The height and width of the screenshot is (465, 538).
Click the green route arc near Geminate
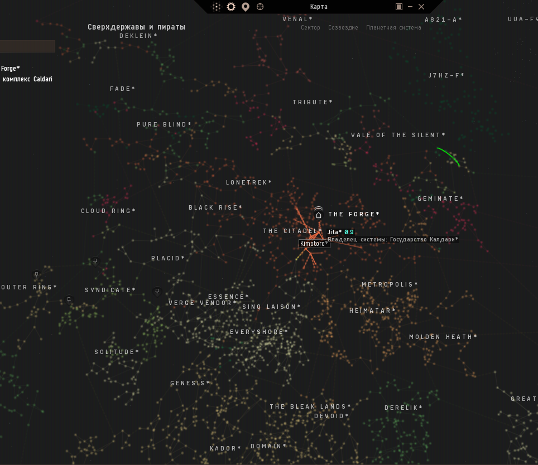click(449, 156)
